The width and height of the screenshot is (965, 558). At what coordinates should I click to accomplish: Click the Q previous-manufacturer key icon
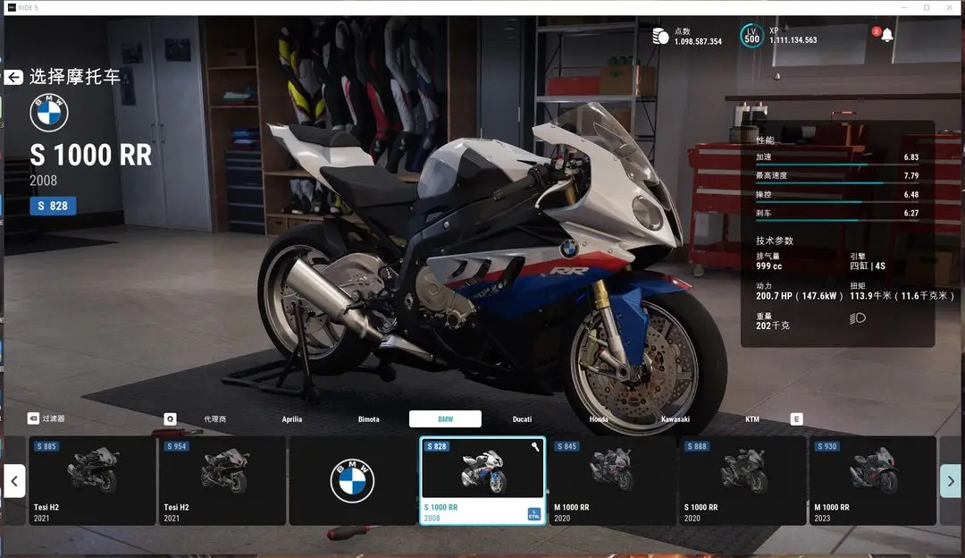tap(171, 419)
